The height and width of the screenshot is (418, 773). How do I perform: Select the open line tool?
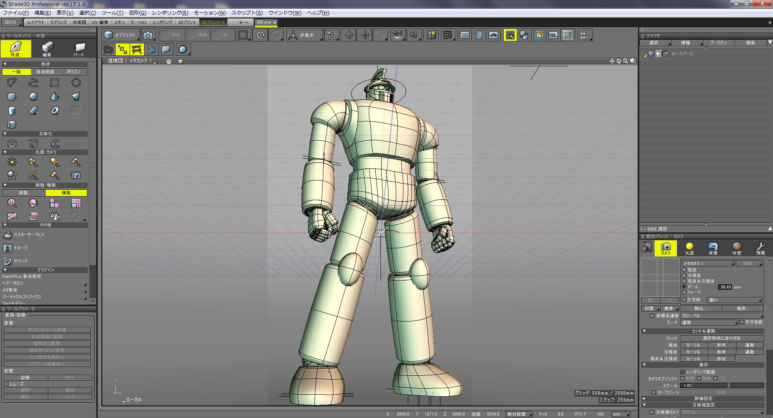(x=33, y=83)
